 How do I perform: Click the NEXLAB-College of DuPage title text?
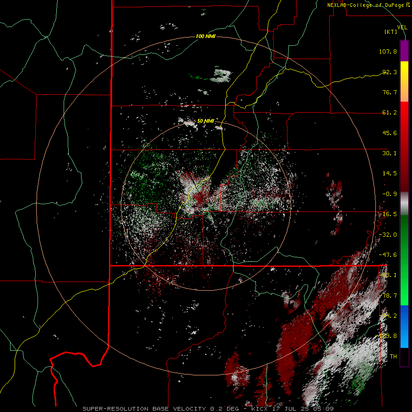tap(365, 5)
